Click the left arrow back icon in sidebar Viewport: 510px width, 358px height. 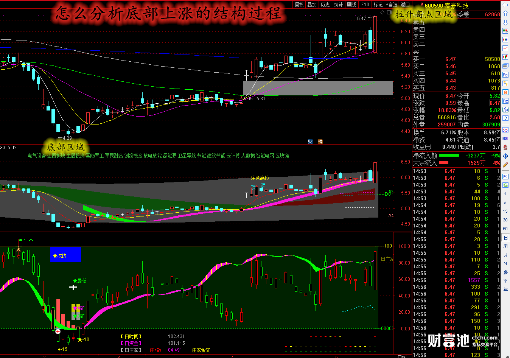tap(505, 5)
